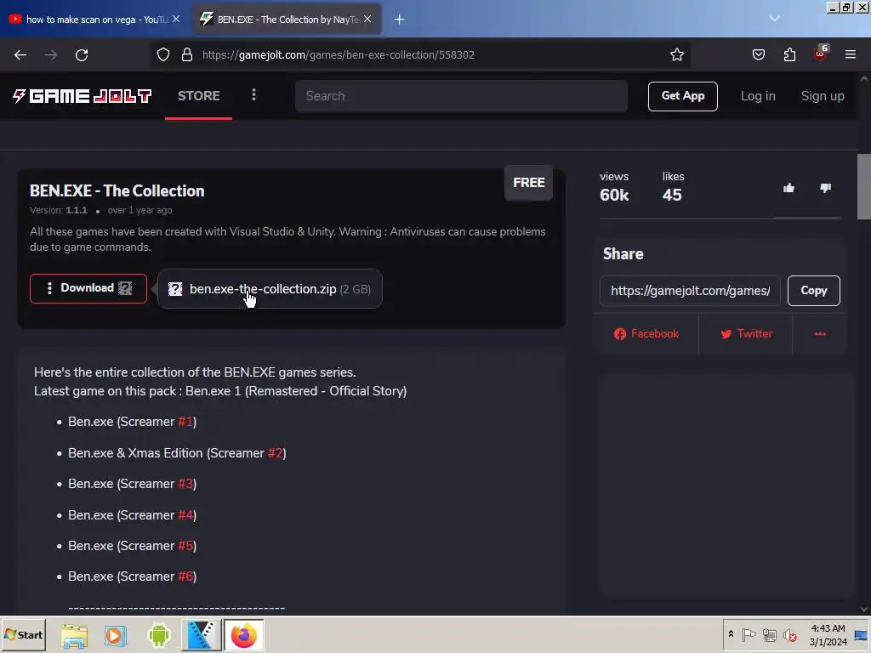Click the FREE price badge
Image resolution: width=871 pixels, height=653 pixels.
click(x=528, y=183)
